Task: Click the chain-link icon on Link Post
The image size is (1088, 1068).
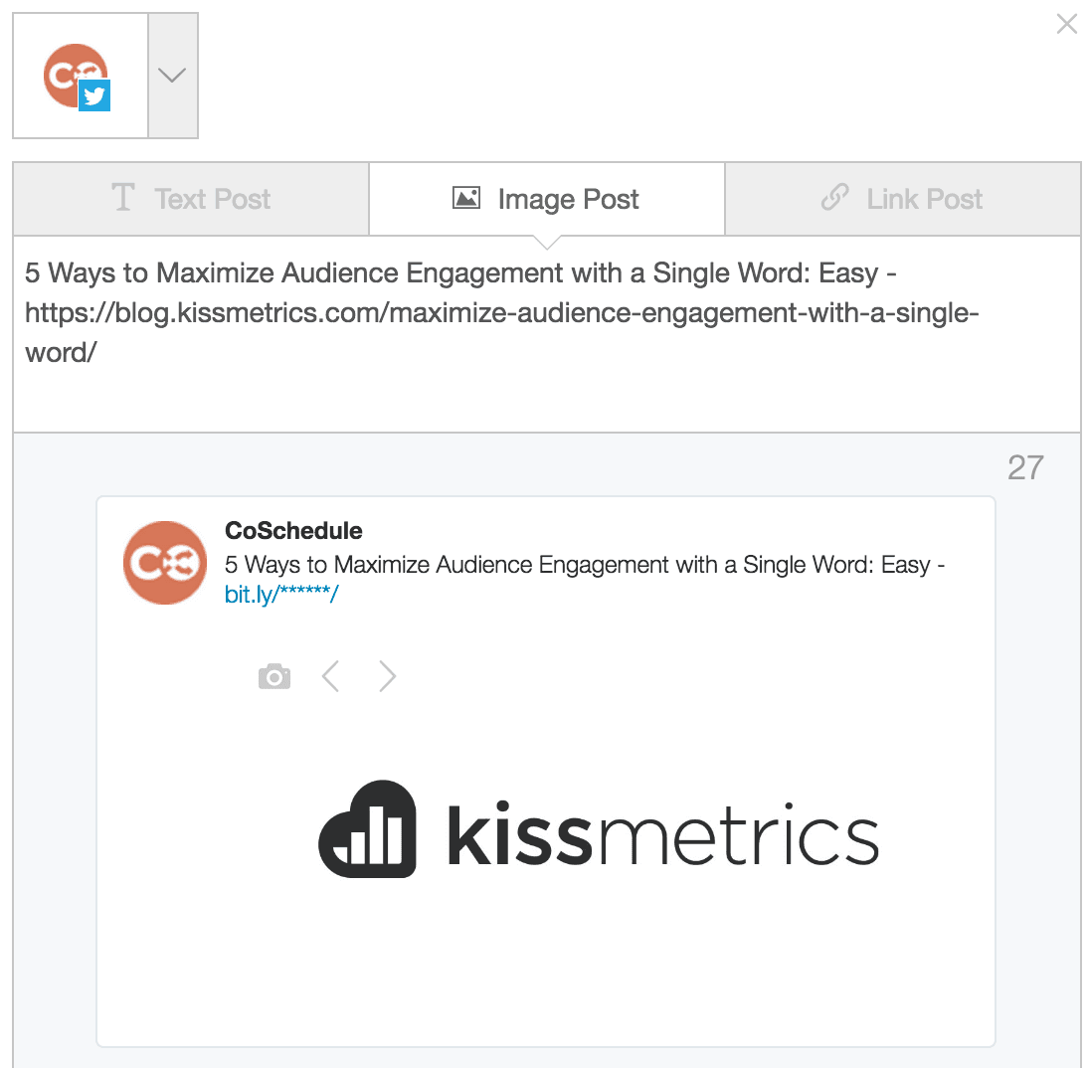Action: [x=833, y=199]
